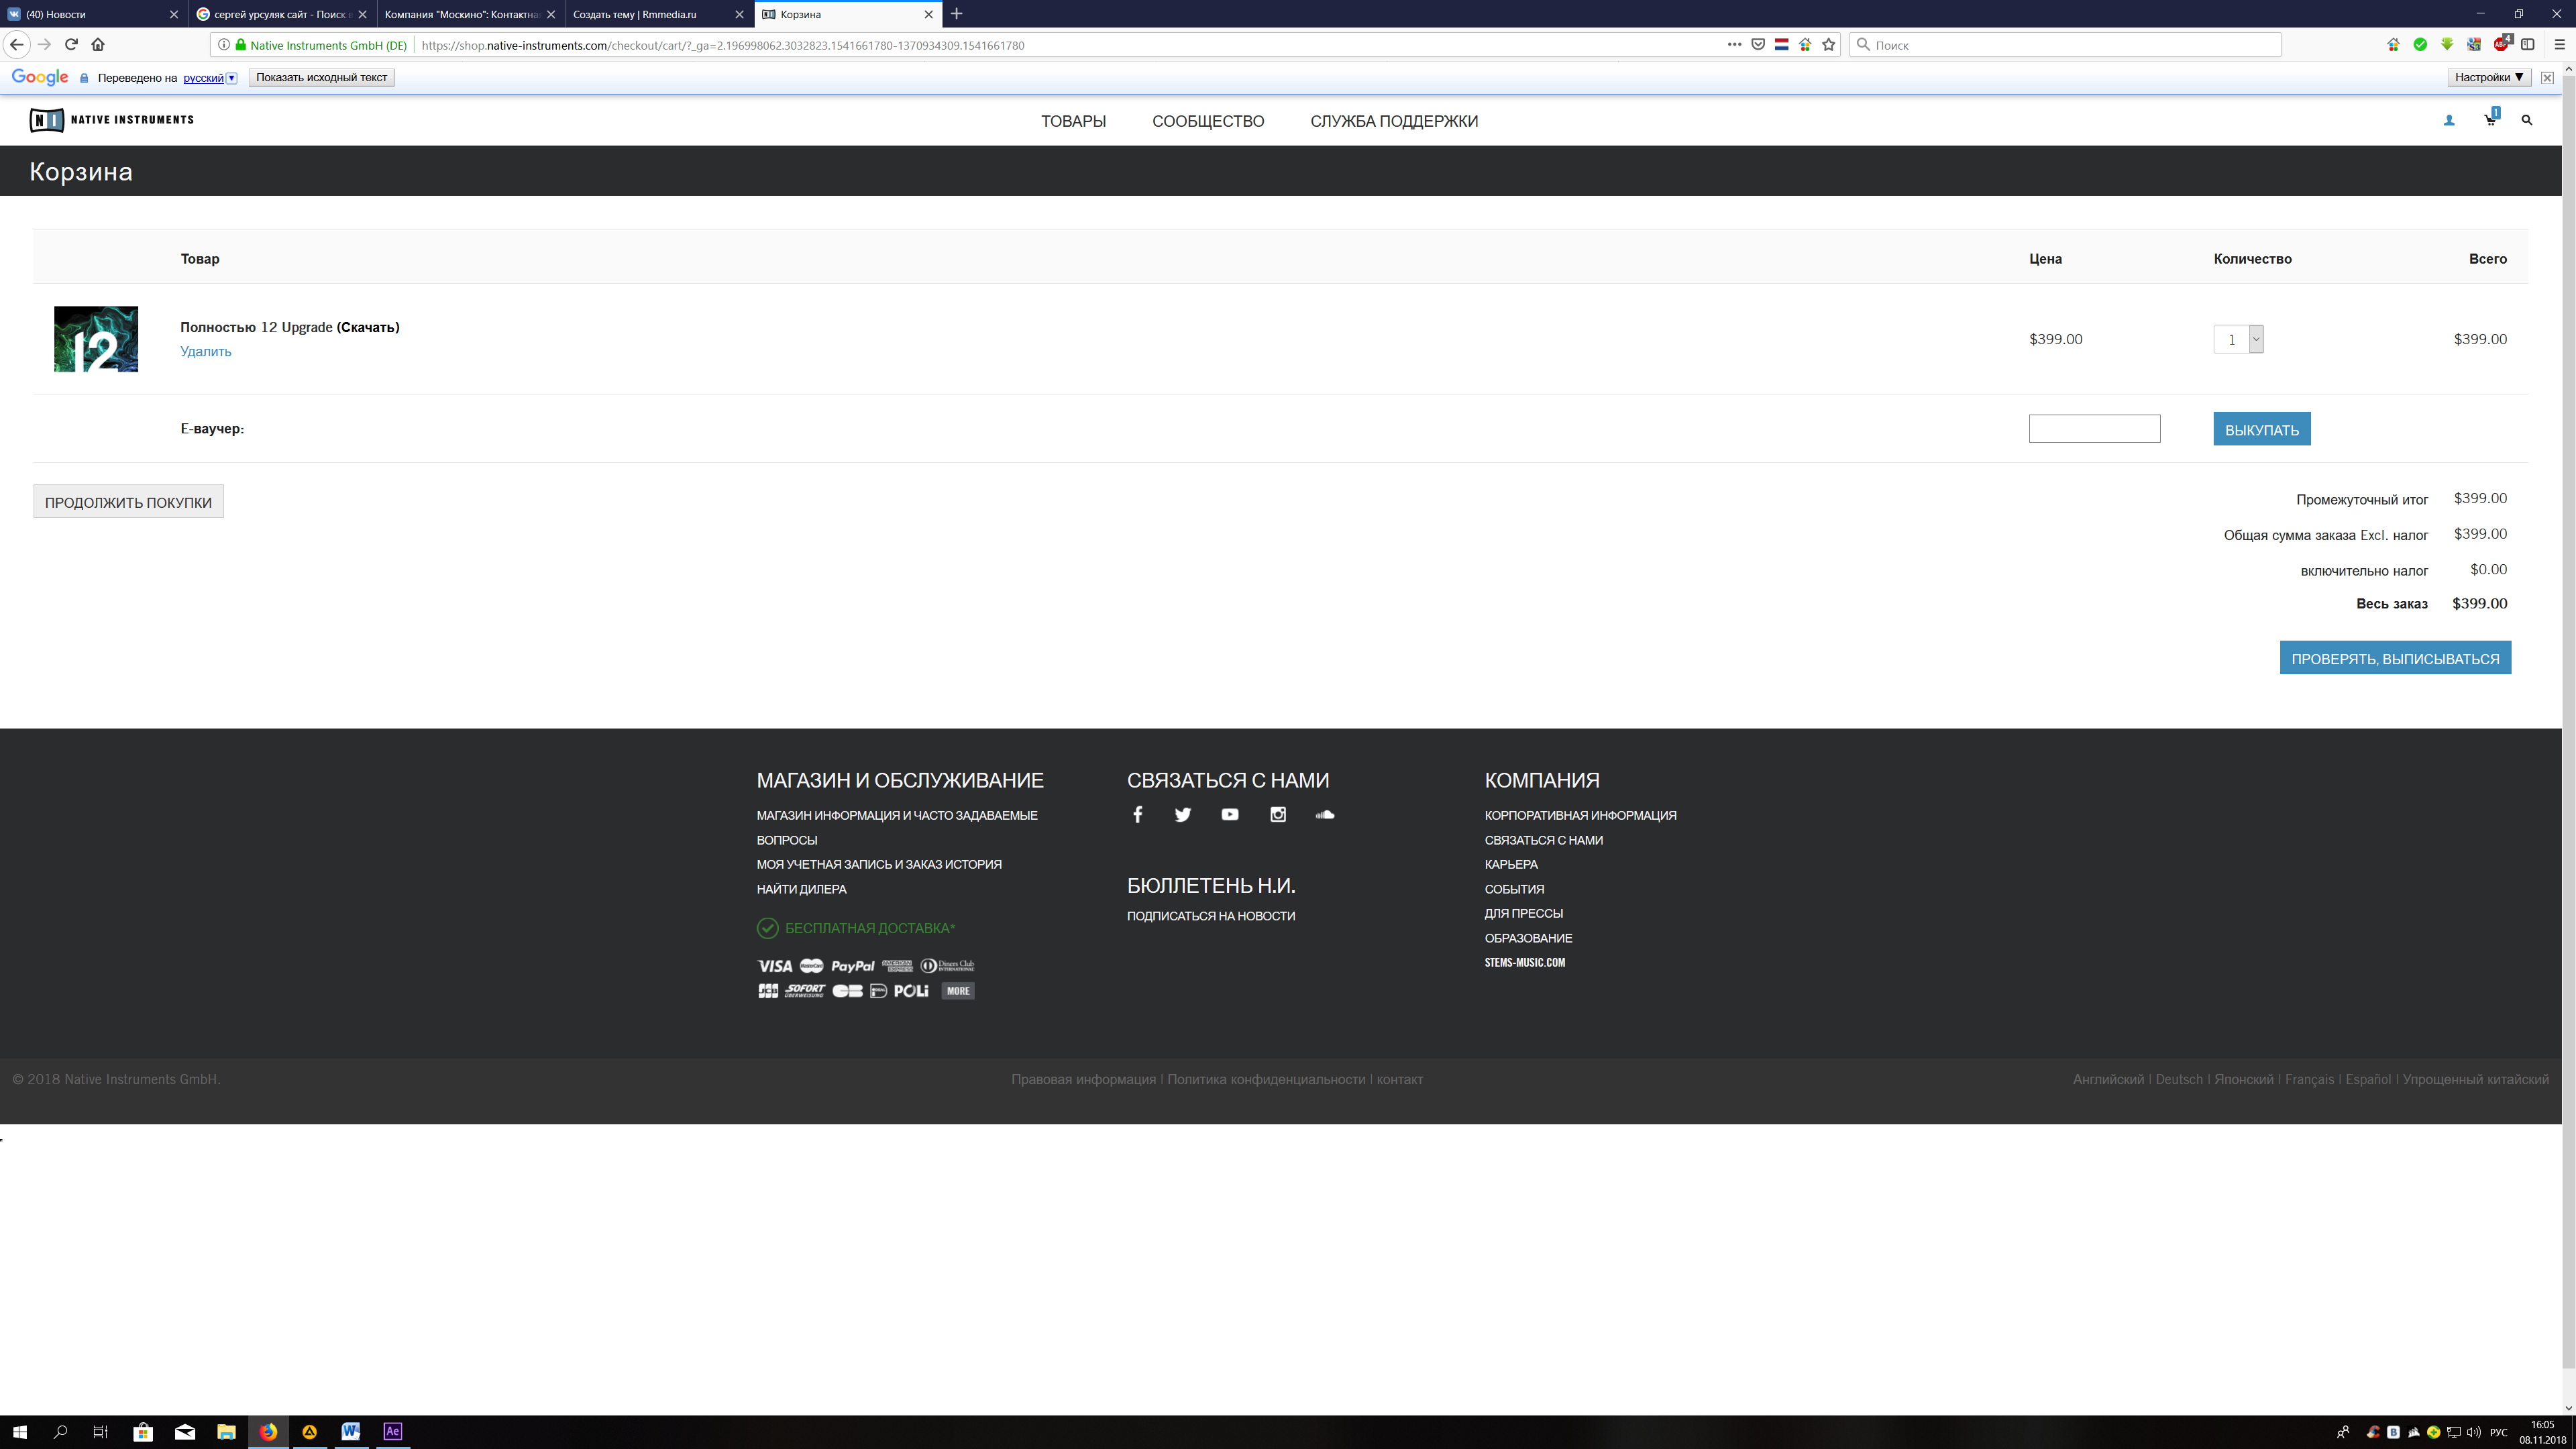Click 'Удалить' link to remove item

click(205, 351)
